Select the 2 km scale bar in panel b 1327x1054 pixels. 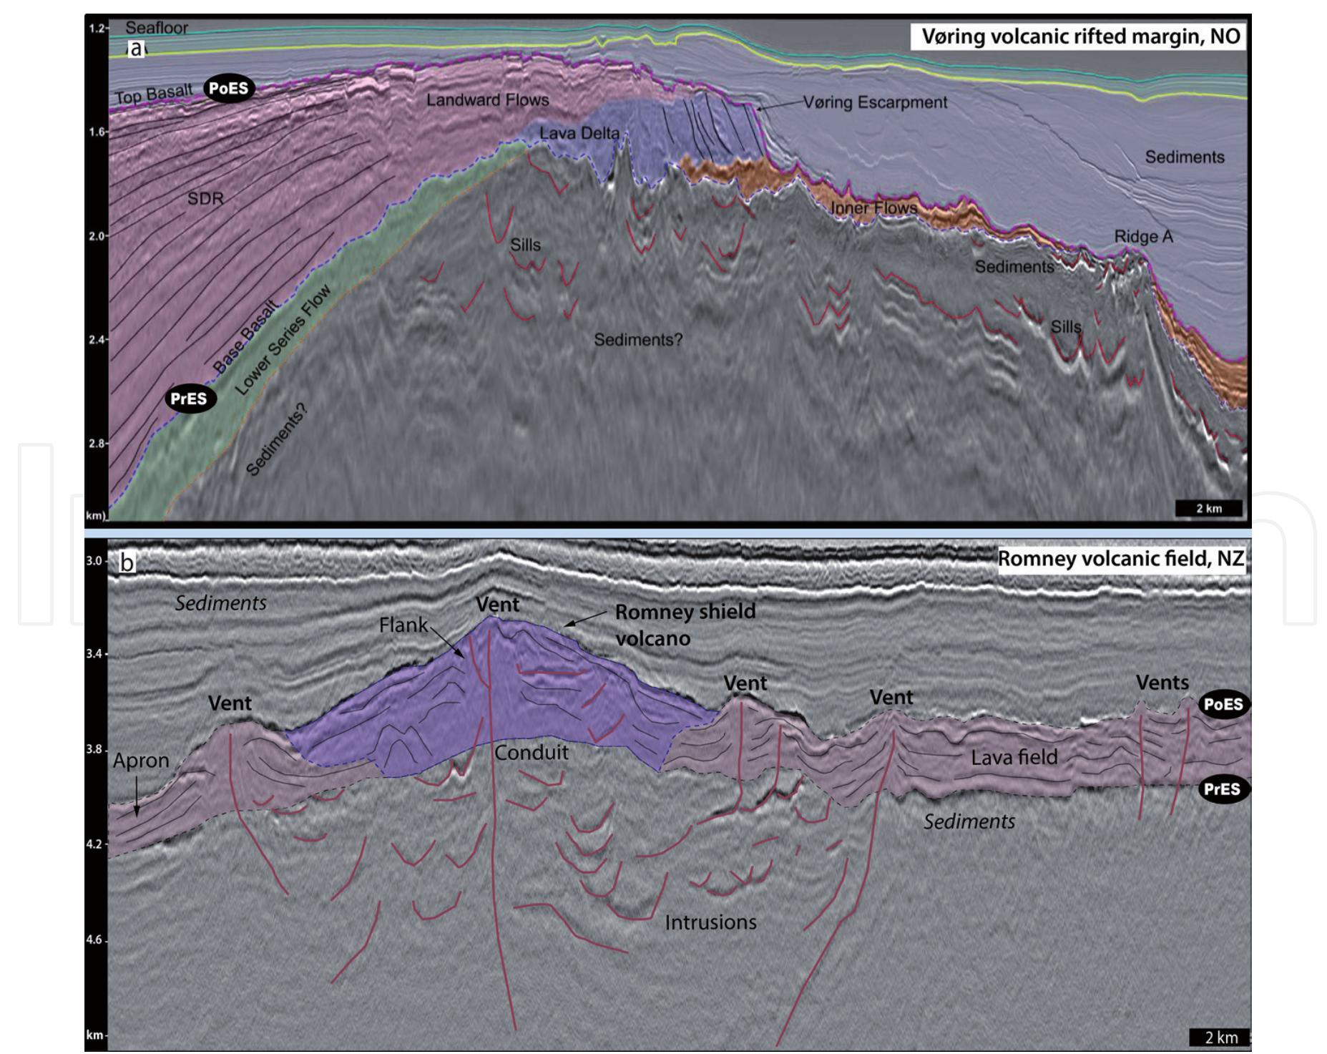[1220, 1038]
